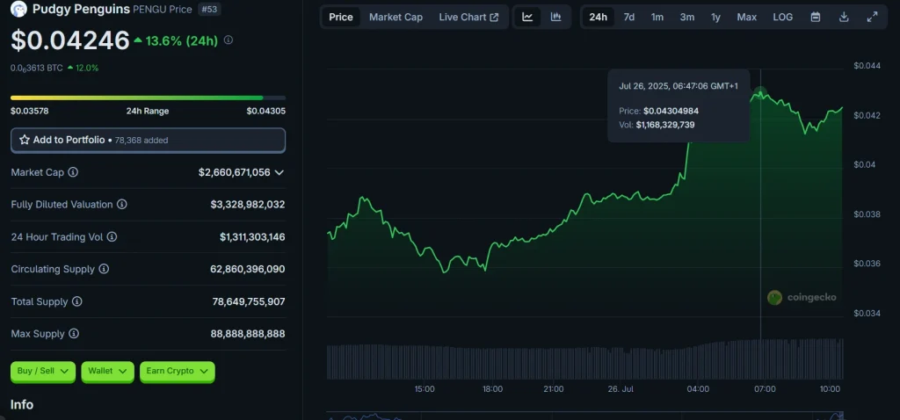This screenshot has width=900, height=420.
Task: Click the #53 rank badge
Action: coord(209,9)
